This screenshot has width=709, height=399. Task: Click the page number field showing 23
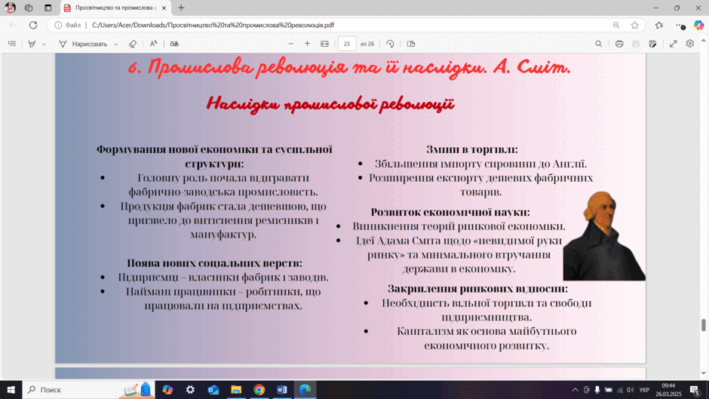coord(347,44)
